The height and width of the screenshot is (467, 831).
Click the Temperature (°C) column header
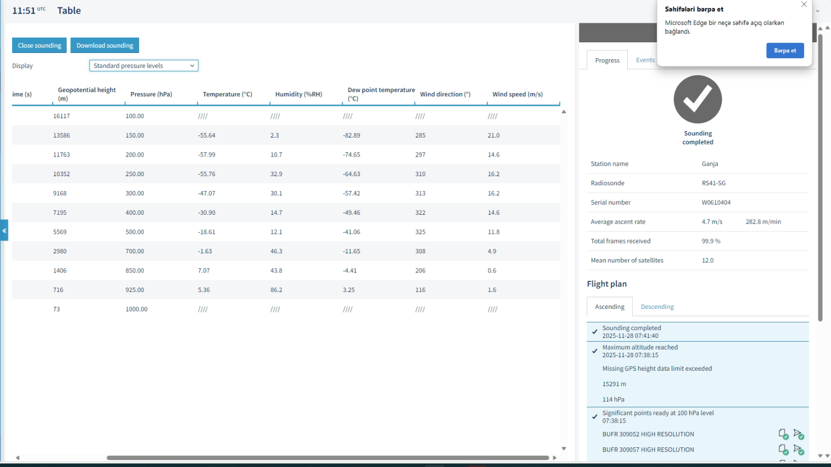point(227,94)
